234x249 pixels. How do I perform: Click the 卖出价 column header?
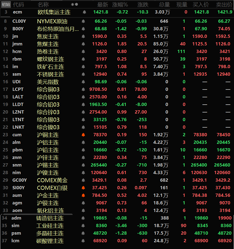point(223,5)
